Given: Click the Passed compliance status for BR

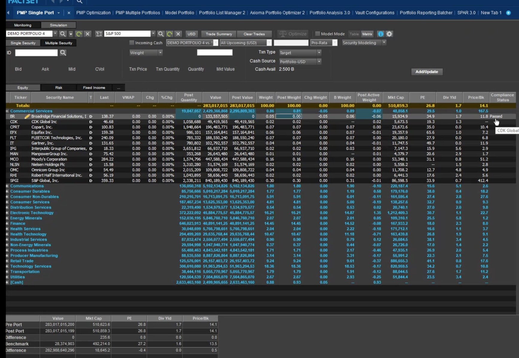Looking at the screenshot, I should tap(496, 116).
